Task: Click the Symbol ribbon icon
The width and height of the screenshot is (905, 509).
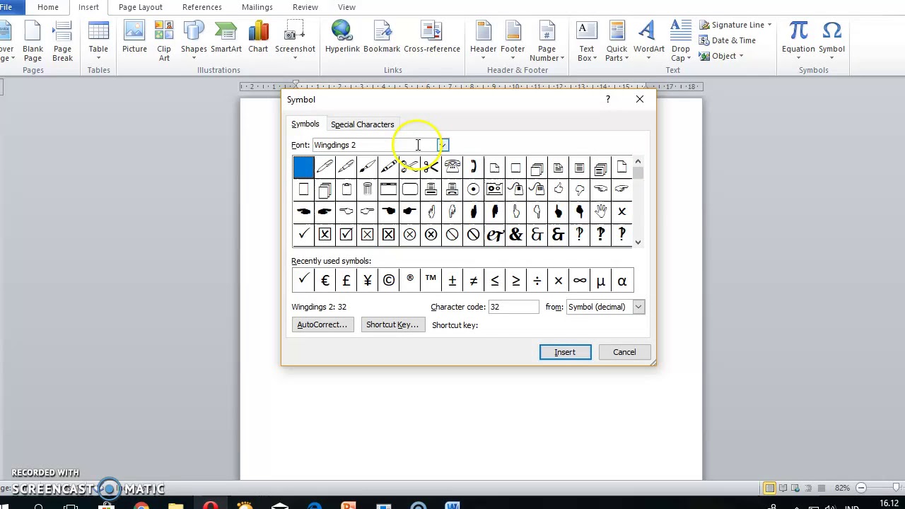Action: tap(831, 41)
